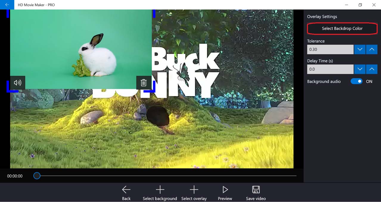The image size is (381, 202).
Task: Save video using the floppy disk icon
Action: tap(256, 193)
